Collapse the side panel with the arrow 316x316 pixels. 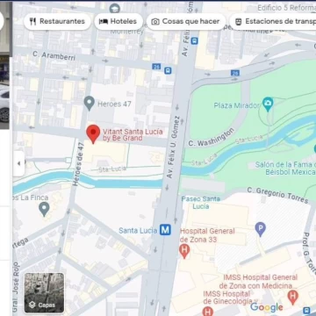coord(18,163)
